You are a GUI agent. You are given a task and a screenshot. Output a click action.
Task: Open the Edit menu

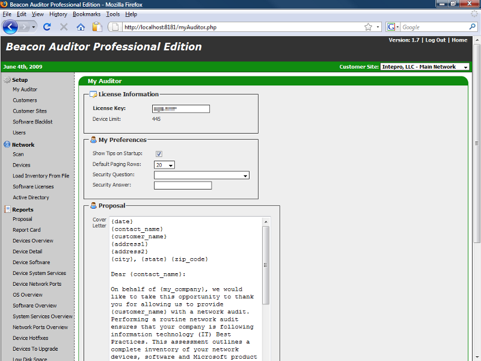pos(22,14)
